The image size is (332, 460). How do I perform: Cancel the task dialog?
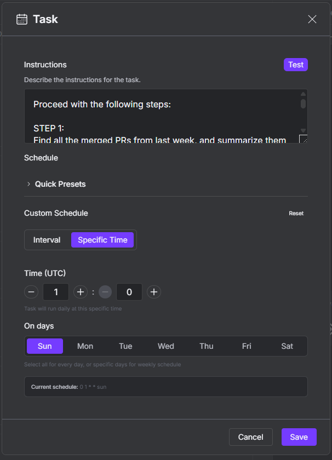[250, 436]
